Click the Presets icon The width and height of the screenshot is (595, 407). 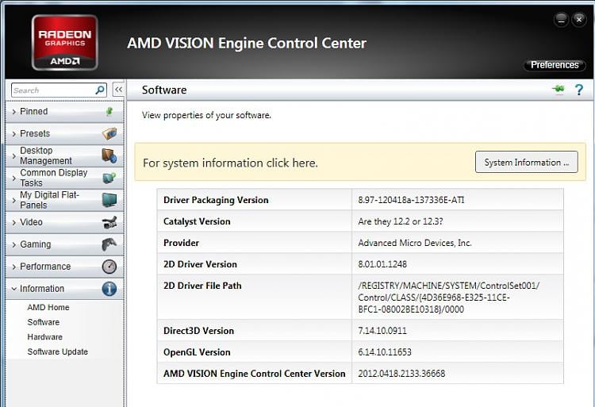click(109, 133)
